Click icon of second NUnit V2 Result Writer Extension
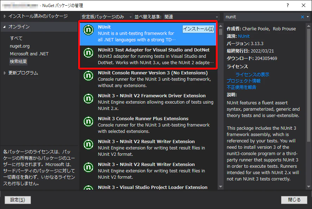Viewport: 312px width, 209px height. coord(88,167)
